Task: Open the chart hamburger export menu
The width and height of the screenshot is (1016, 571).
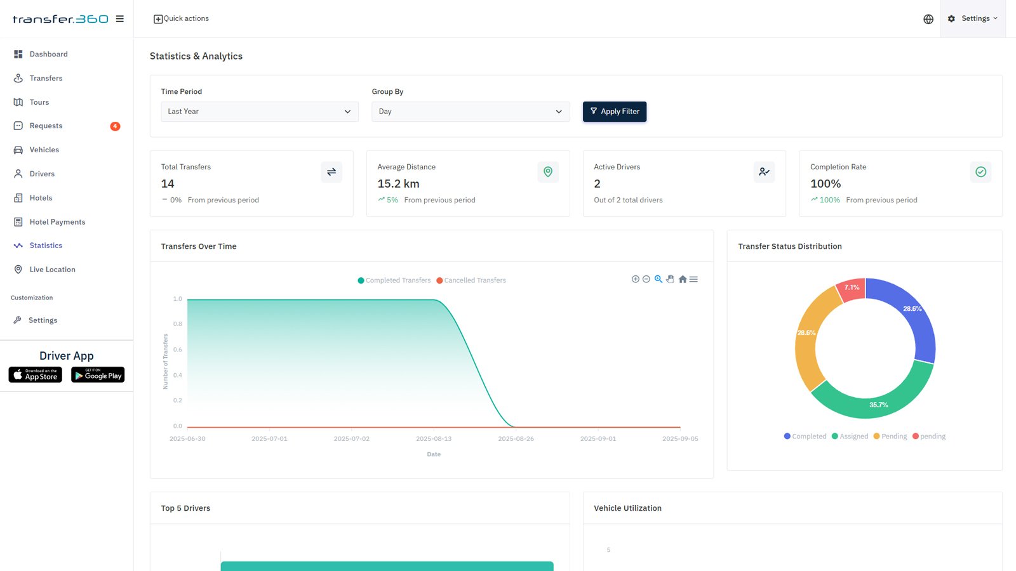Action: click(x=694, y=279)
